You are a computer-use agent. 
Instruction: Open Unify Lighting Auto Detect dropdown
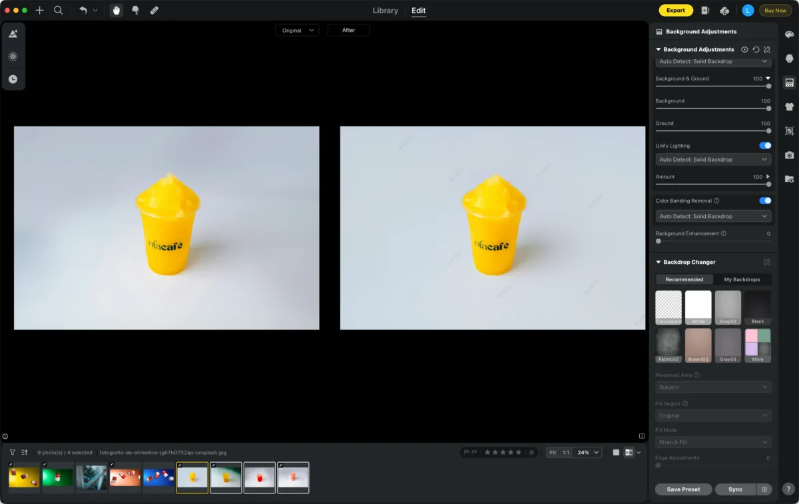pos(713,160)
